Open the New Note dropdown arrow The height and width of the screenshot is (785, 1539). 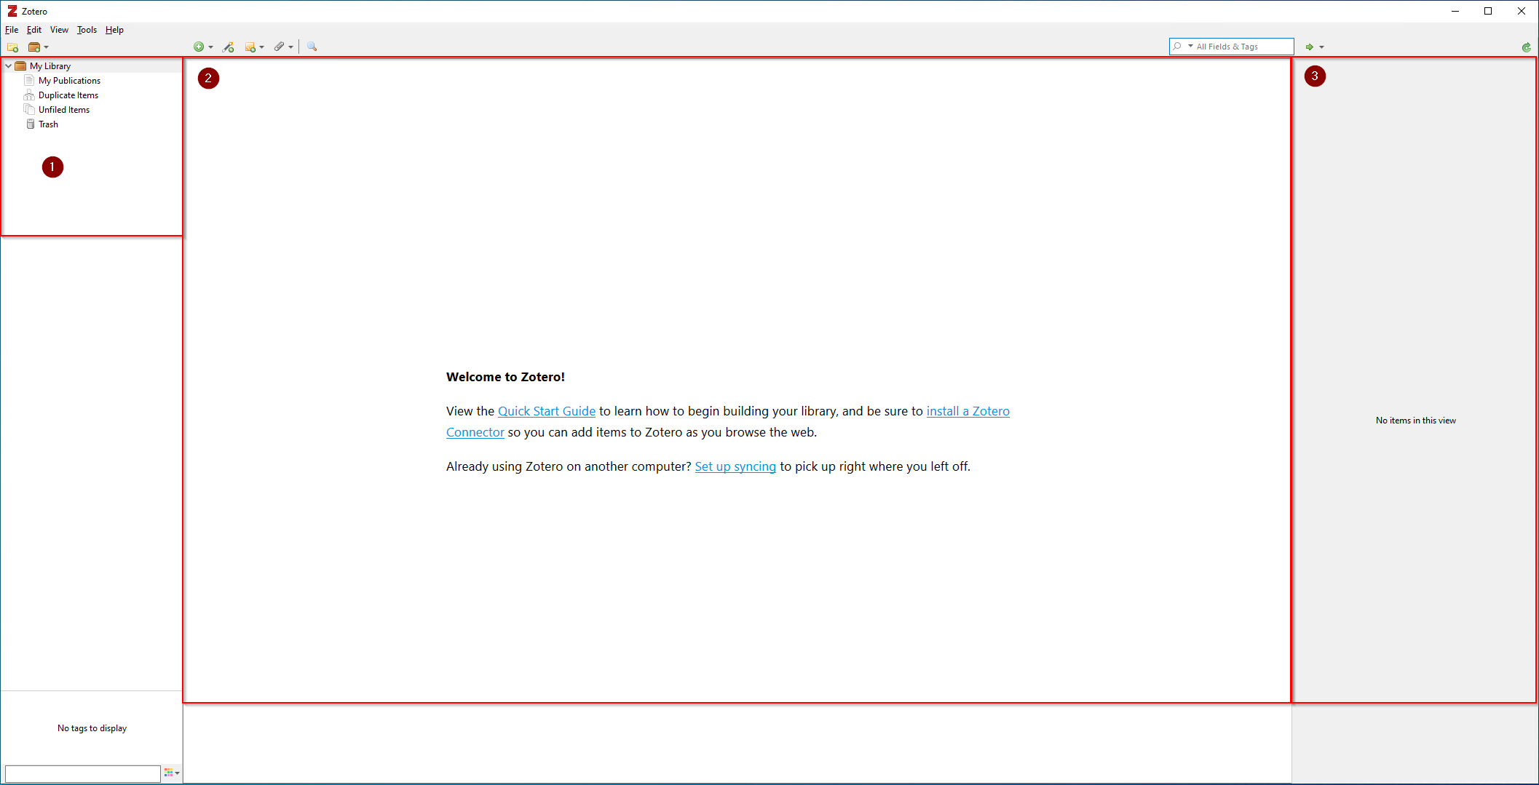coord(261,47)
